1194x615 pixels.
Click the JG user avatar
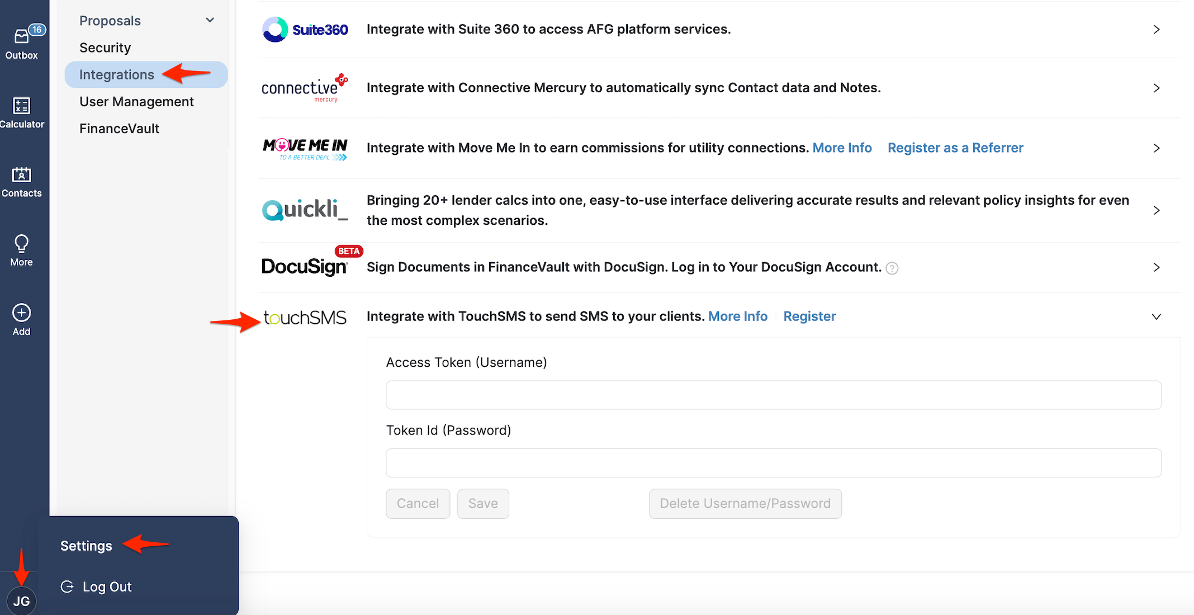click(21, 601)
